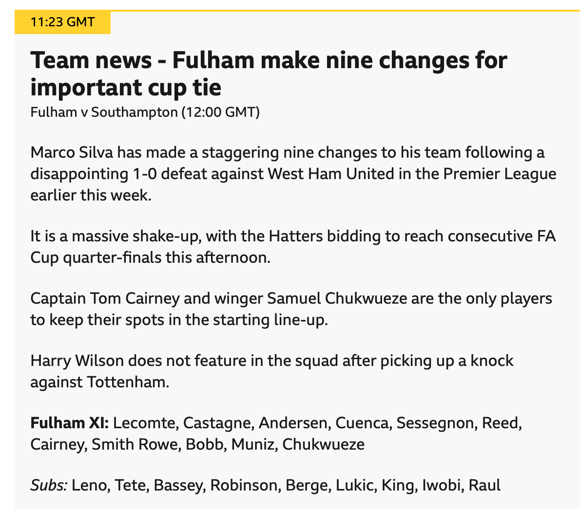Screen dimensions: 581x509
Task: Click the Team news headline
Action: point(268,74)
